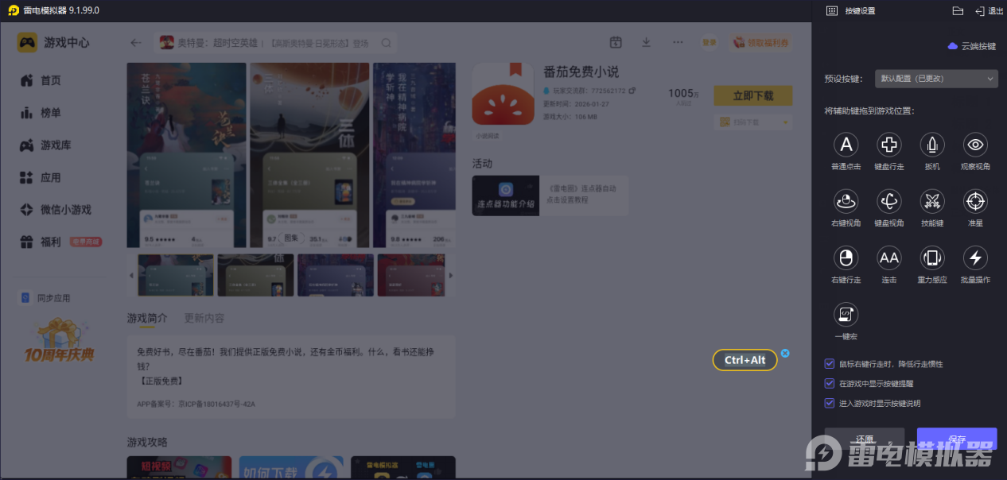
Task: Open the three-dot more options icon
Action: (x=678, y=42)
